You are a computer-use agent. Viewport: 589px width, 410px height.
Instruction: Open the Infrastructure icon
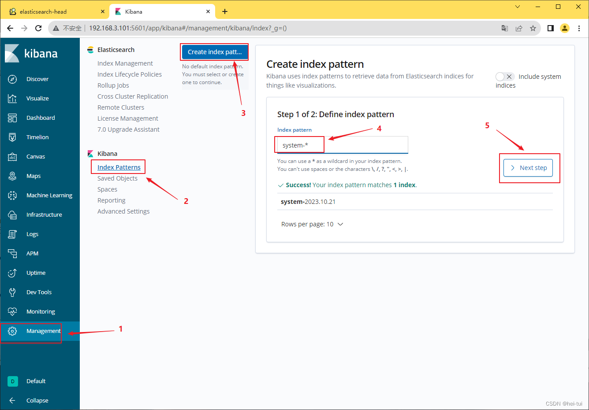click(12, 215)
